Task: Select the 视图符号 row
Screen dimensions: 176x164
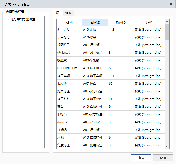Action: click(111, 45)
